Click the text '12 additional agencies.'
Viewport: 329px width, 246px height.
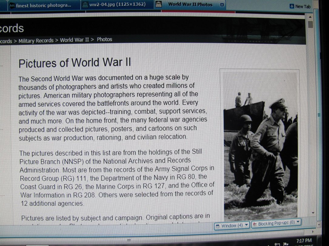52,203
